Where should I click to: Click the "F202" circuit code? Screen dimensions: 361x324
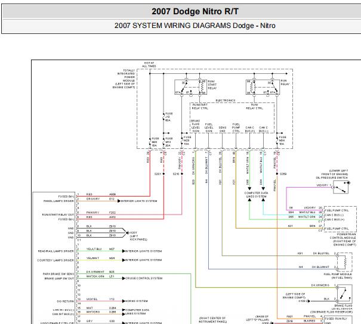pos(112,213)
